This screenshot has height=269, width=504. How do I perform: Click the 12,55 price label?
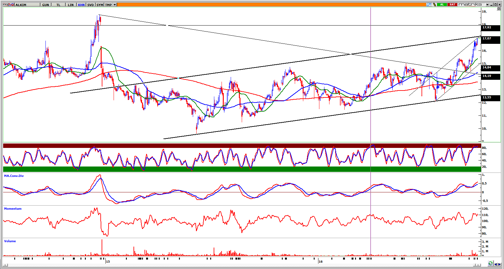click(491, 98)
